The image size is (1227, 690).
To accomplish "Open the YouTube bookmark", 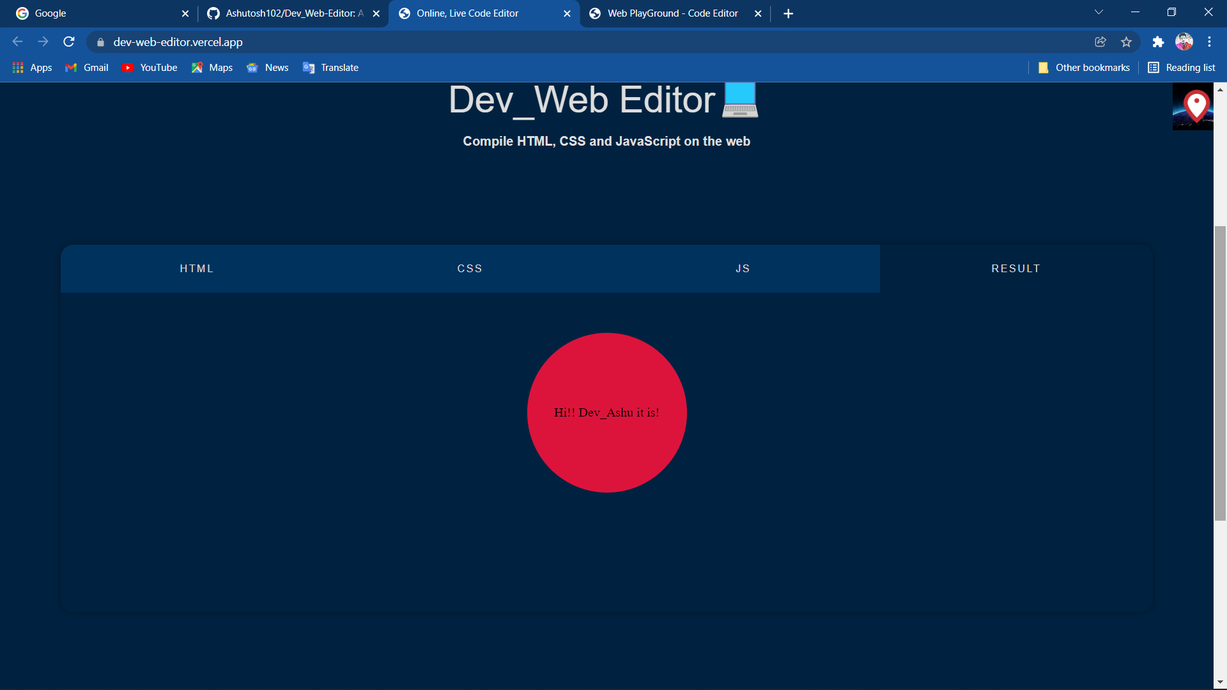I will 150,68.
